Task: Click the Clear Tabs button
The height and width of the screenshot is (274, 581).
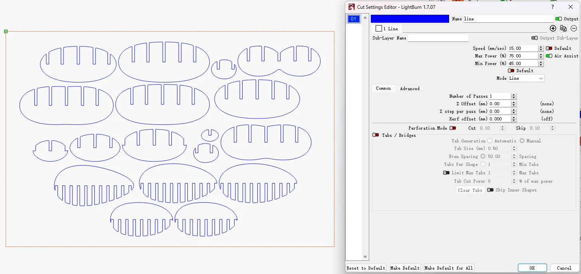Action: [x=470, y=190]
